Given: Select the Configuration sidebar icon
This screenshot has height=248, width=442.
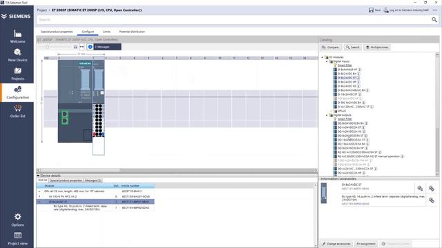Looking at the screenshot, I should [17, 90].
